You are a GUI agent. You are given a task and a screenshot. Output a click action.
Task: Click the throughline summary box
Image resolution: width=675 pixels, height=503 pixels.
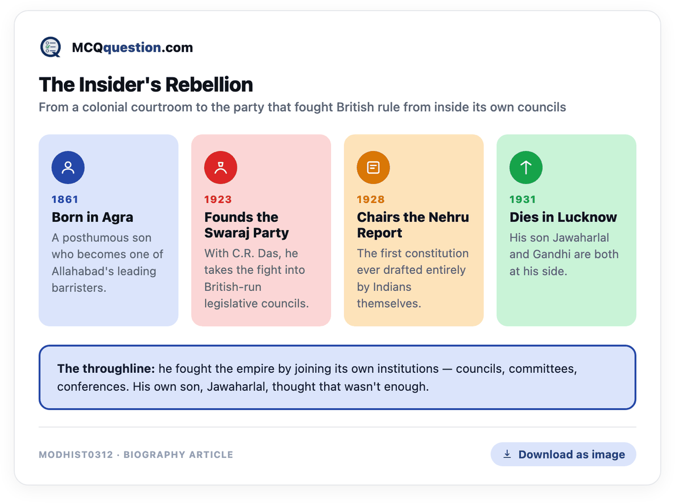click(338, 378)
